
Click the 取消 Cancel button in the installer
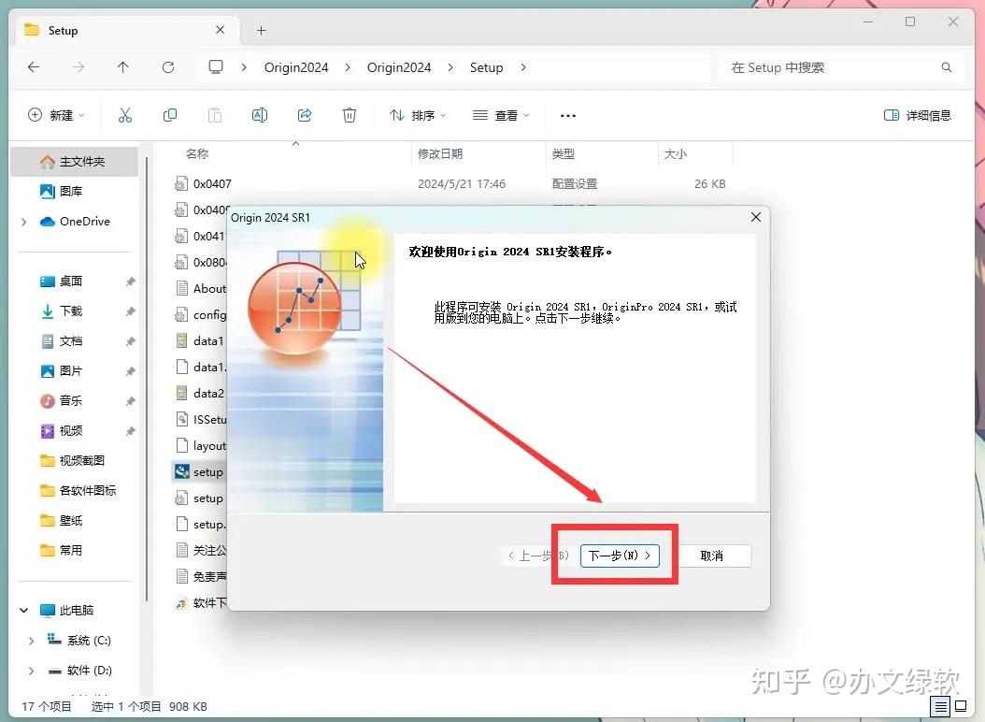point(714,555)
